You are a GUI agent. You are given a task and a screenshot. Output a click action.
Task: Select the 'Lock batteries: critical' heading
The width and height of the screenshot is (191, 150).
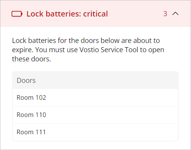click(67, 14)
